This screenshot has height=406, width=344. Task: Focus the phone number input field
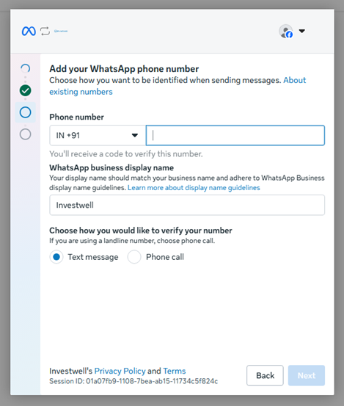pyautogui.click(x=235, y=135)
